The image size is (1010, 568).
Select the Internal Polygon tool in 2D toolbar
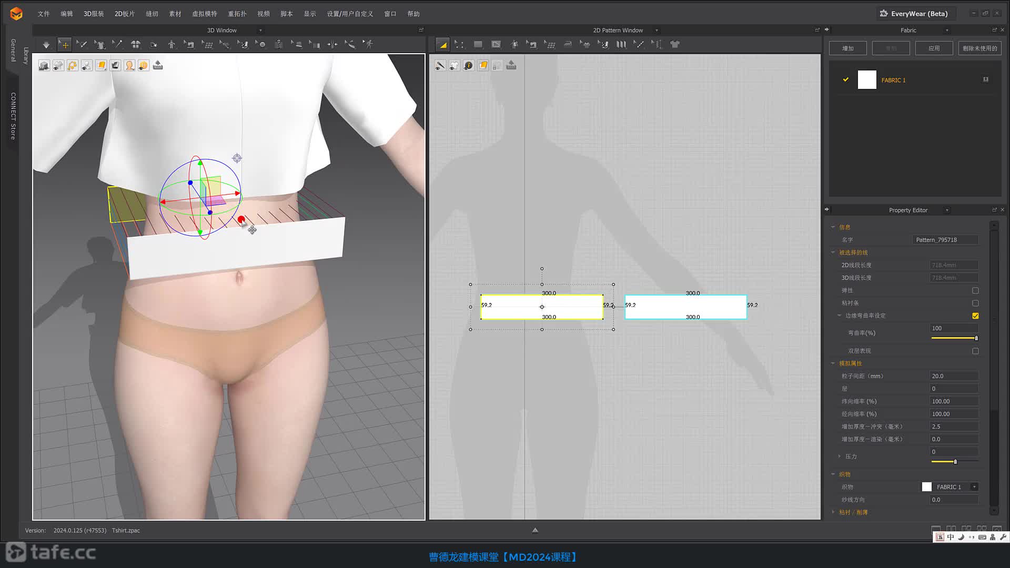tap(496, 45)
